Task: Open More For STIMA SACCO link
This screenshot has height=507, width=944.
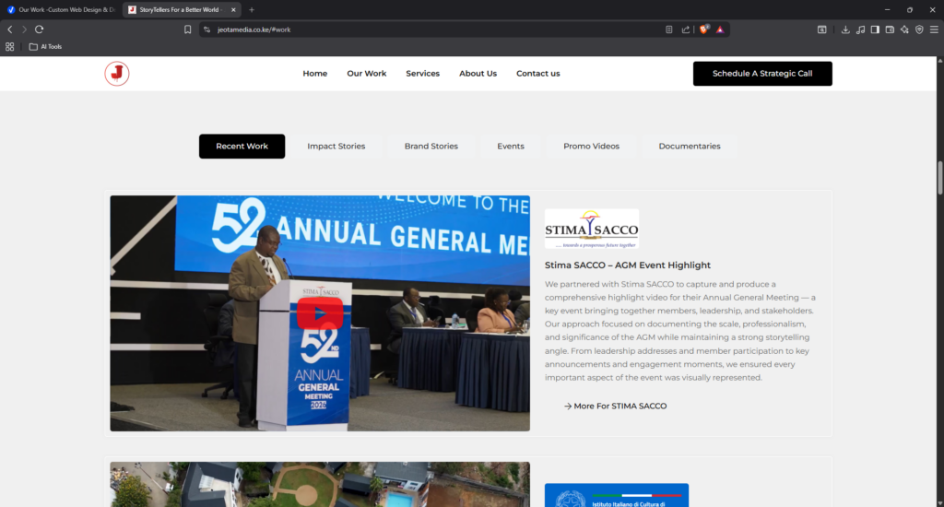Action: click(615, 406)
